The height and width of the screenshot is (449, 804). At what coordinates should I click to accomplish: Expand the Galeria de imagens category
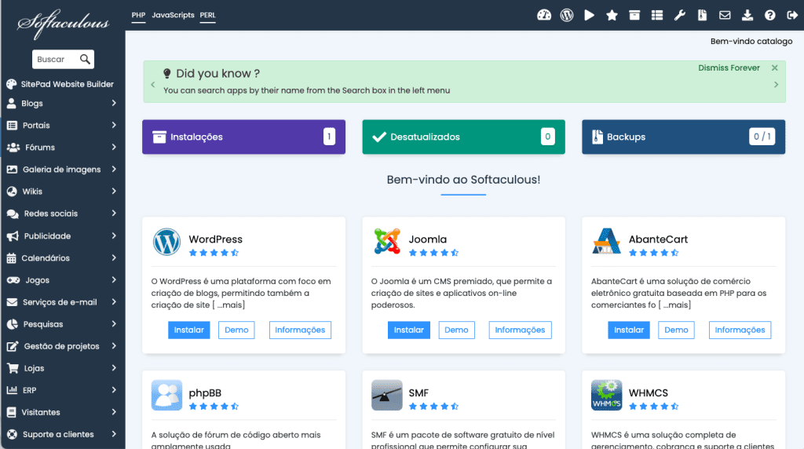(63, 169)
